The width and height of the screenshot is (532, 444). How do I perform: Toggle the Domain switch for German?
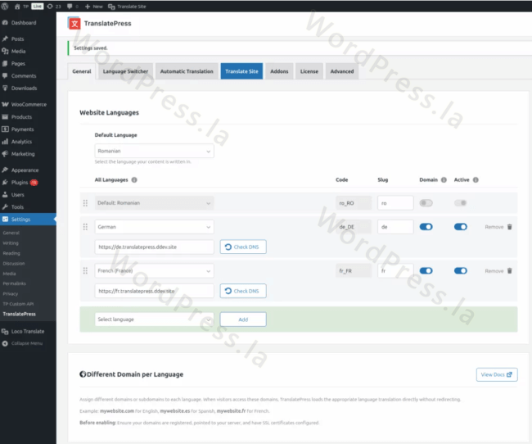click(x=426, y=227)
